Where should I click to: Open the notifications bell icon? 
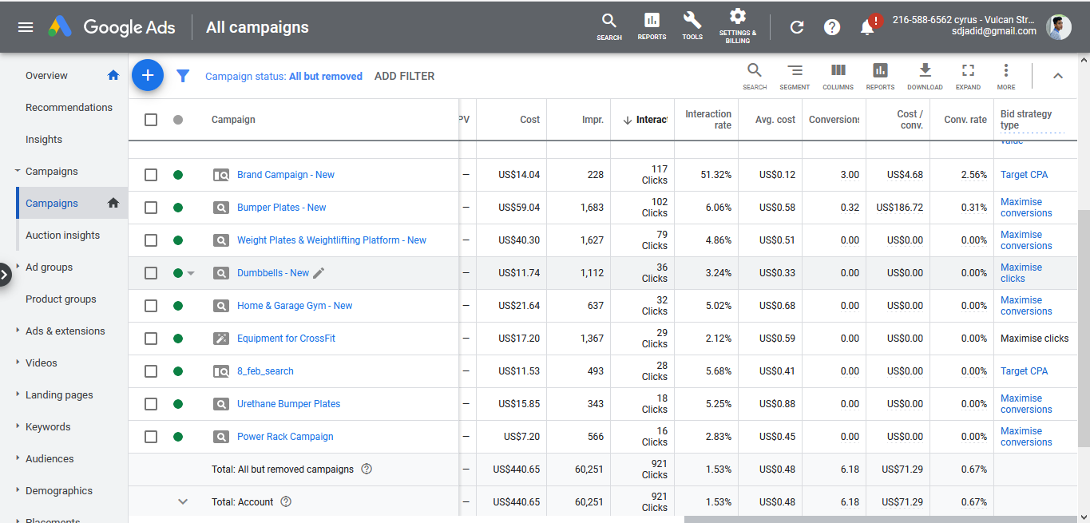pyautogui.click(x=867, y=27)
